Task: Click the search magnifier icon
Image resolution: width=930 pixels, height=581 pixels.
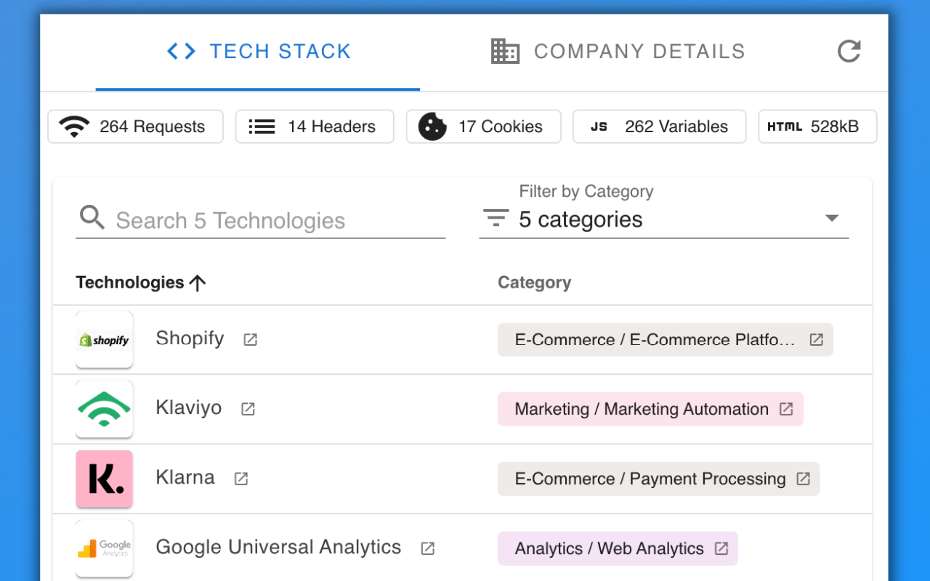Action: (x=92, y=217)
